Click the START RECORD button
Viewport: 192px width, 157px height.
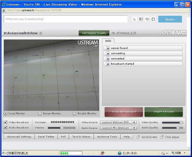click(x=164, y=112)
